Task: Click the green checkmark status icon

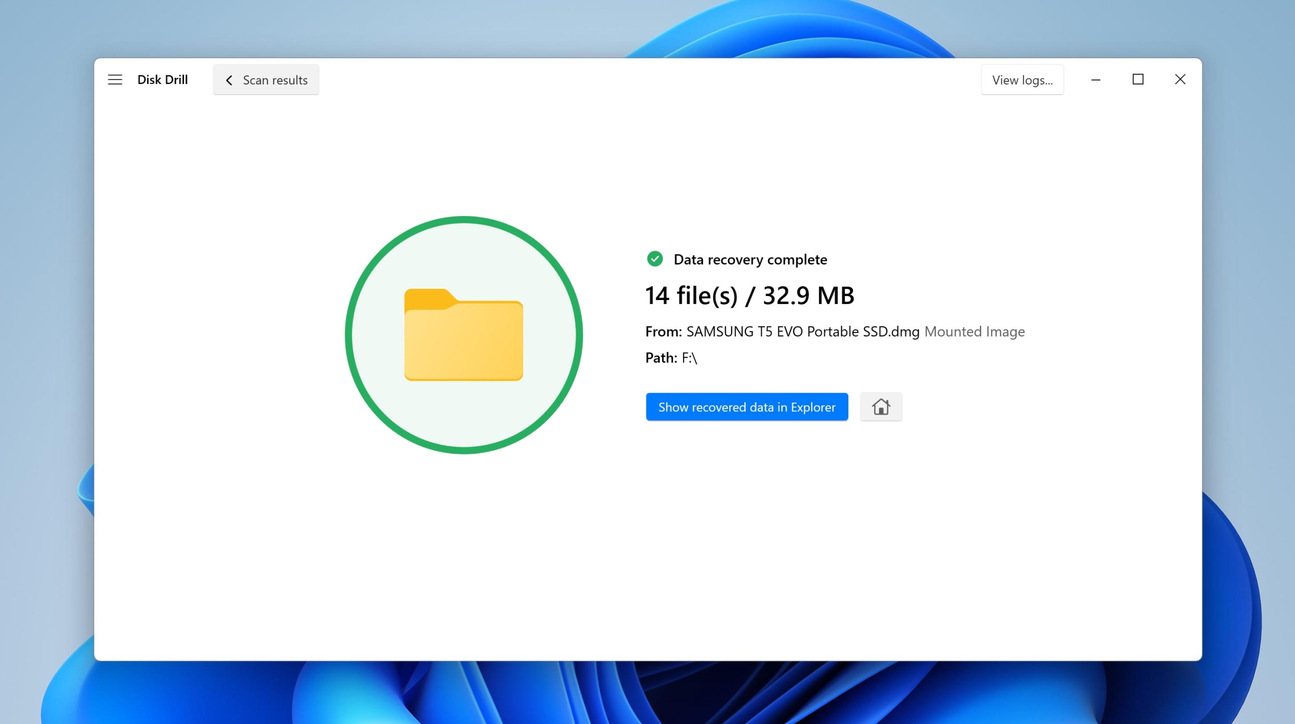Action: point(655,259)
